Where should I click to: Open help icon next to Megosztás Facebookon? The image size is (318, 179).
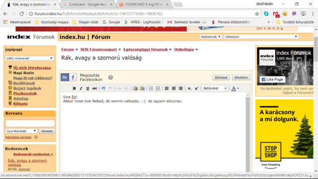tap(110, 78)
